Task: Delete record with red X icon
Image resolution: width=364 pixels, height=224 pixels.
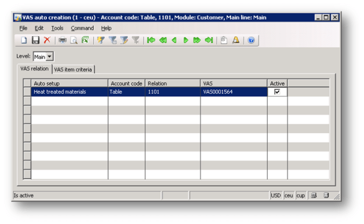Action: (47, 40)
